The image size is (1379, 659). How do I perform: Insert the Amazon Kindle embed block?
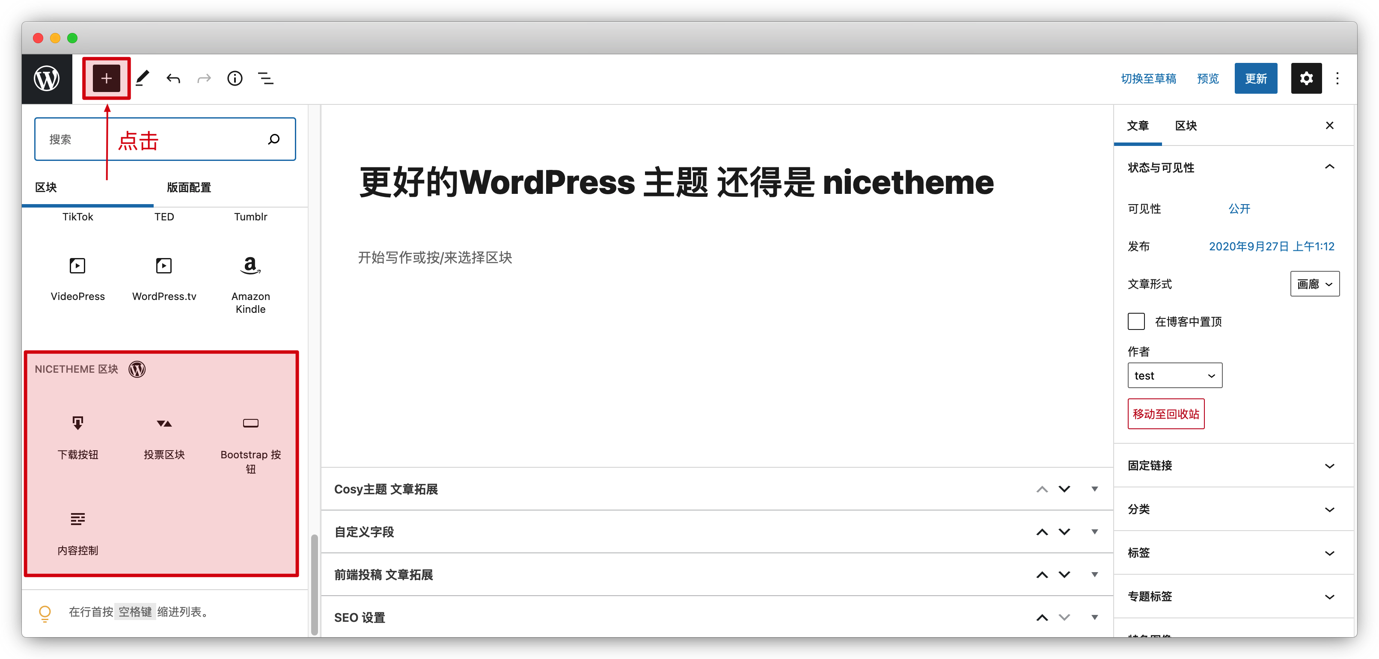click(250, 285)
